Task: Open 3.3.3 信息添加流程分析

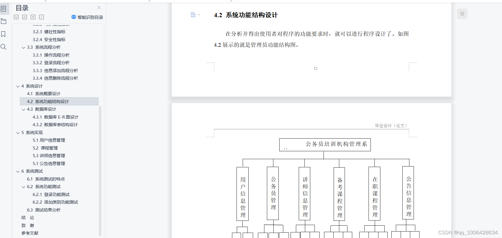Action: [55, 71]
